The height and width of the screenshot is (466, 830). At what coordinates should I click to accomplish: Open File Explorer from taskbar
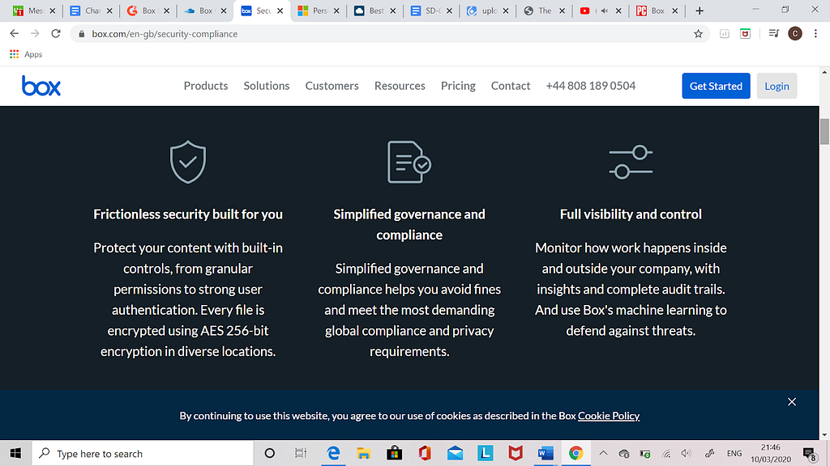pyautogui.click(x=363, y=453)
